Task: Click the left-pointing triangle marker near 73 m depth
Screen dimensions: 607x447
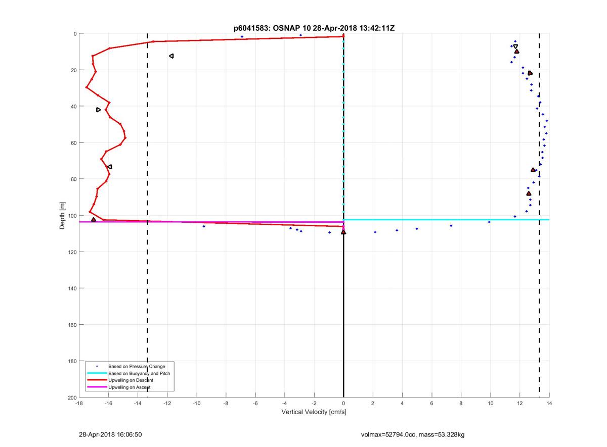Action: 109,167
